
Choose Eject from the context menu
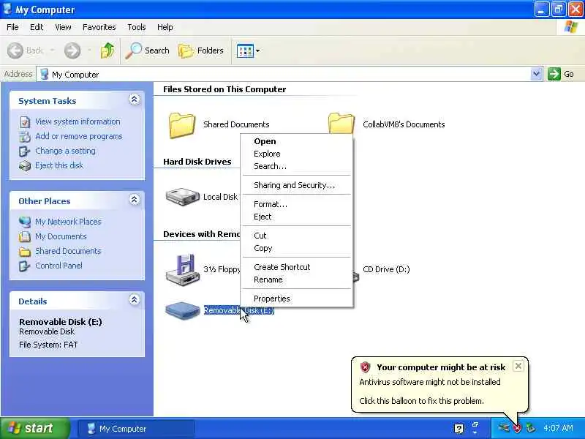(297, 217)
